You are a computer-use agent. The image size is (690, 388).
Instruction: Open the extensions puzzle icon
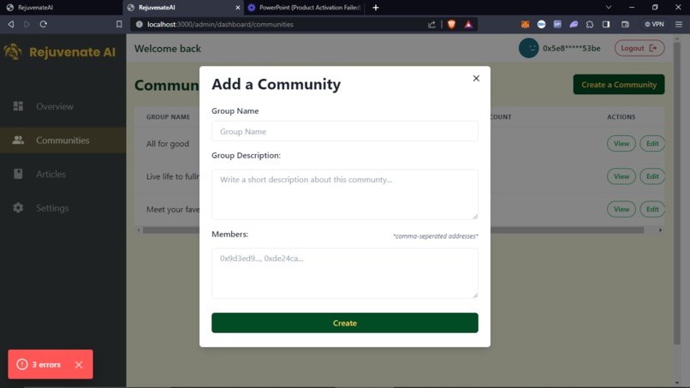[590, 24]
